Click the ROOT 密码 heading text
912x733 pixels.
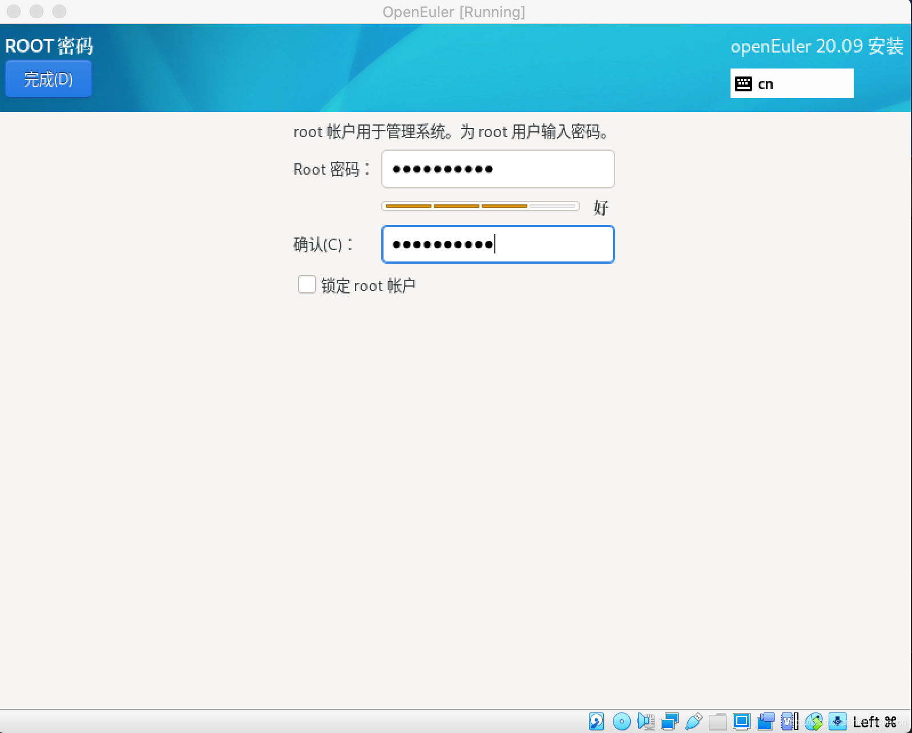coord(49,46)
